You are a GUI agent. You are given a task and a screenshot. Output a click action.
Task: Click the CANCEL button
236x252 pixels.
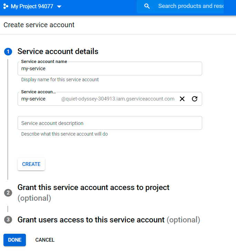(45, 240)
